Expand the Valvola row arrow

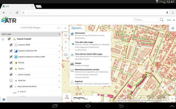(59, 64)
